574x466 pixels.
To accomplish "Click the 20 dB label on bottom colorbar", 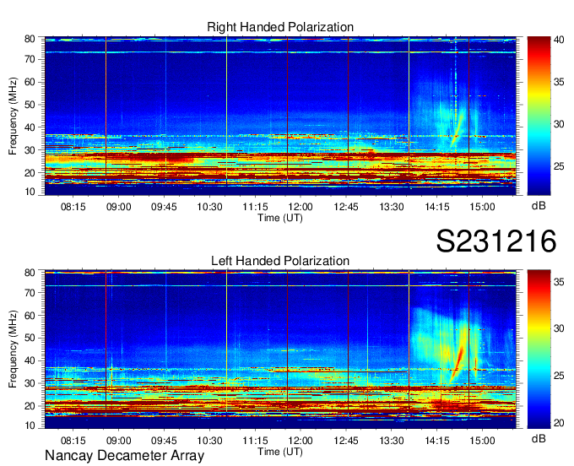I will (x=559, y=423).
